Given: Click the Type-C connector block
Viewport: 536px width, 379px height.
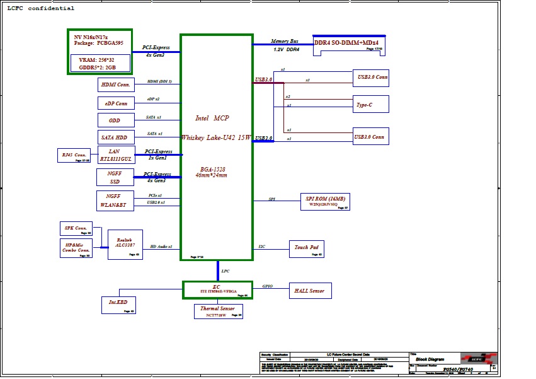Looking at the screenshot, I should coord(370,105).
